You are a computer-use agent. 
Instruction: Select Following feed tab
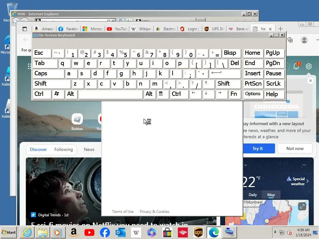pyautogui.click(x=64, y=150)
